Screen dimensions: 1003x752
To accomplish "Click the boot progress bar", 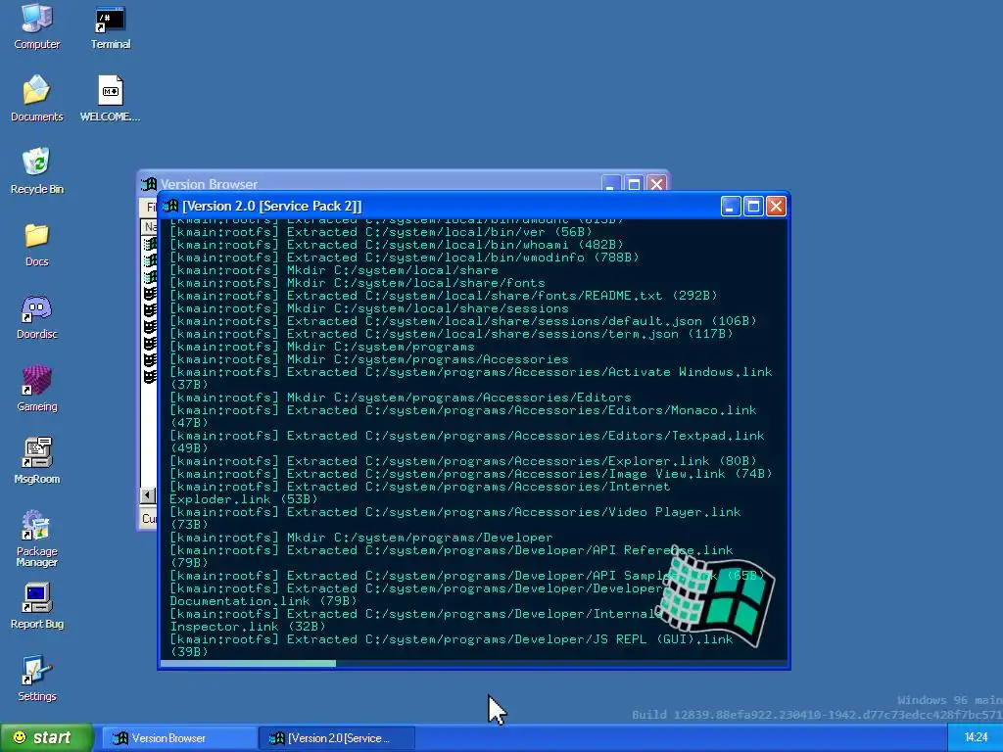I will 473,664.
